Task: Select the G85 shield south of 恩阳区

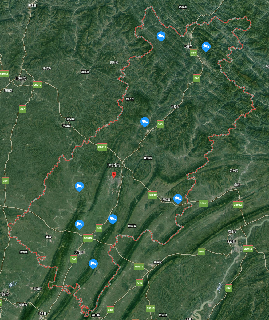Action: (23, 109)
